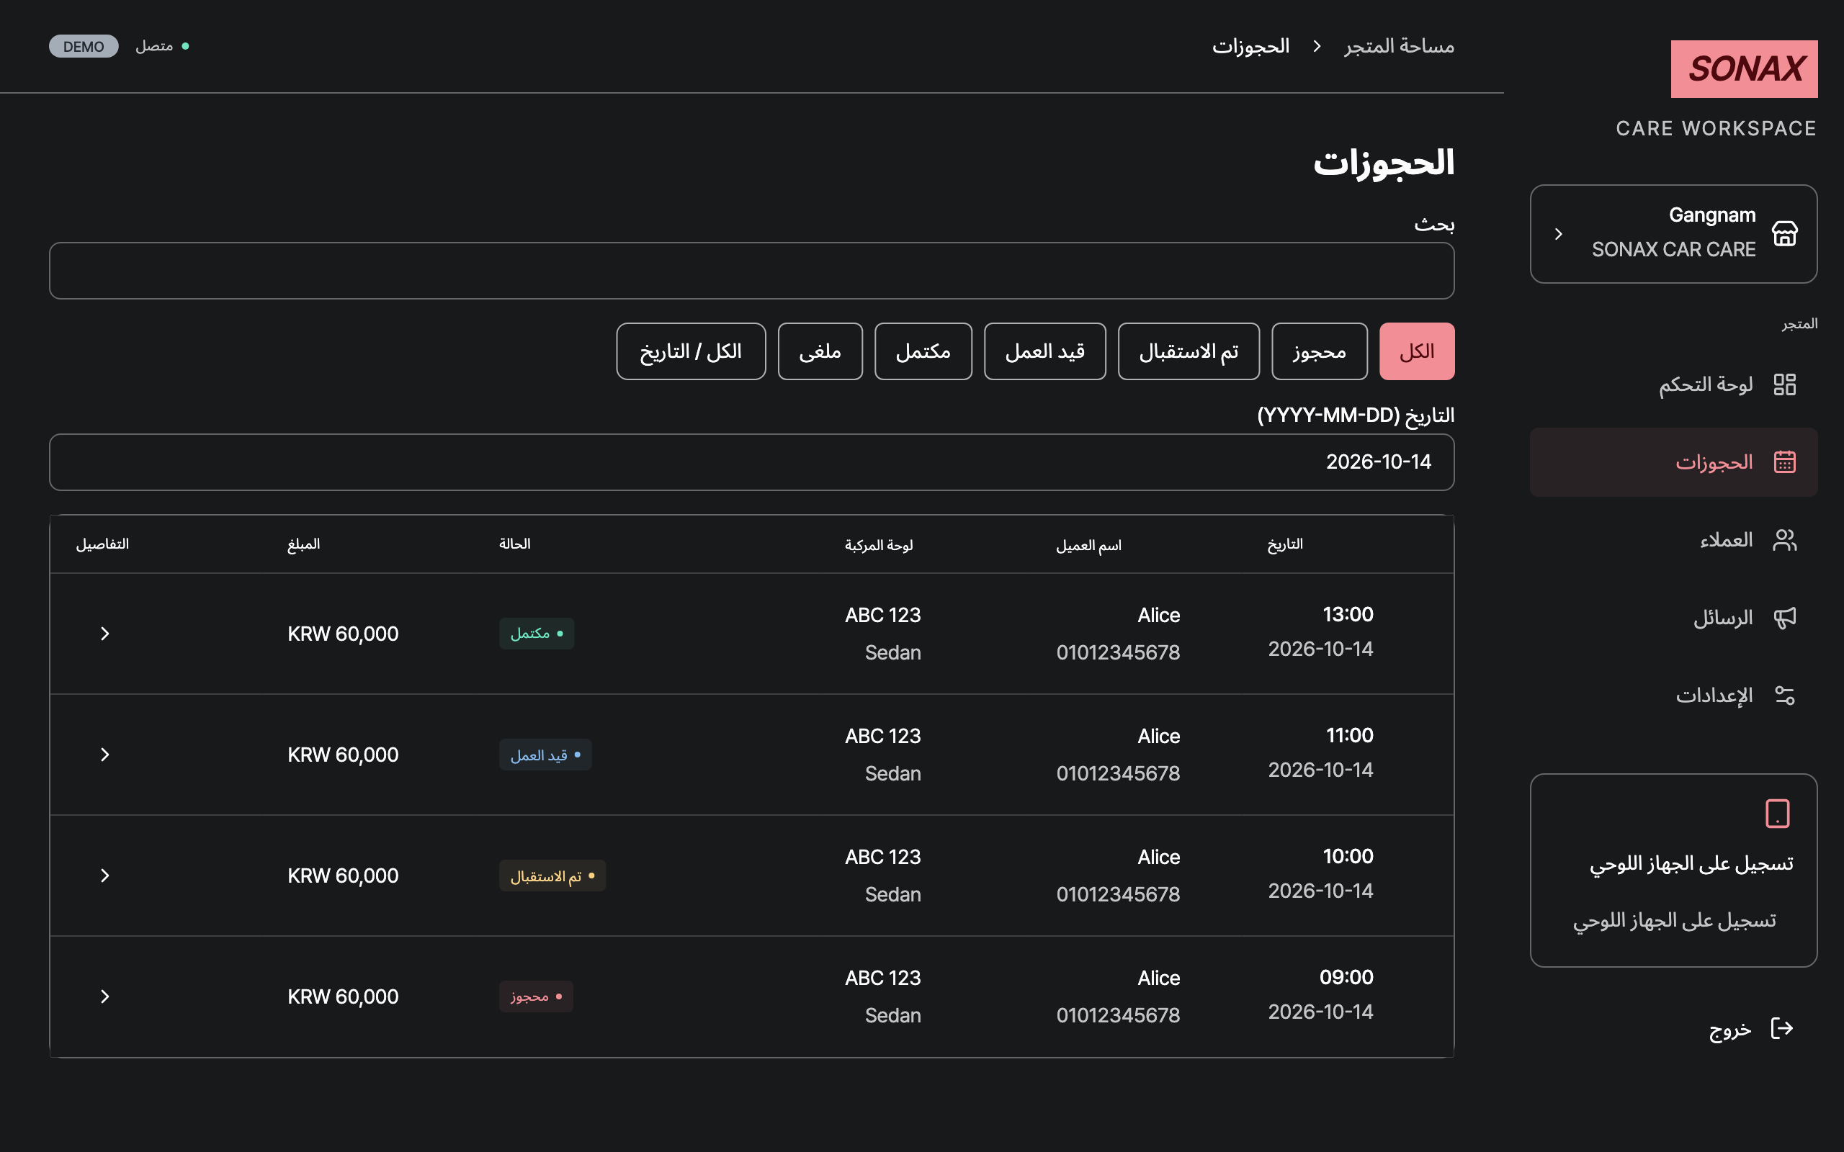
Task: Open details chevron for the 11:00 booking
Action: [x=105, y=755]
